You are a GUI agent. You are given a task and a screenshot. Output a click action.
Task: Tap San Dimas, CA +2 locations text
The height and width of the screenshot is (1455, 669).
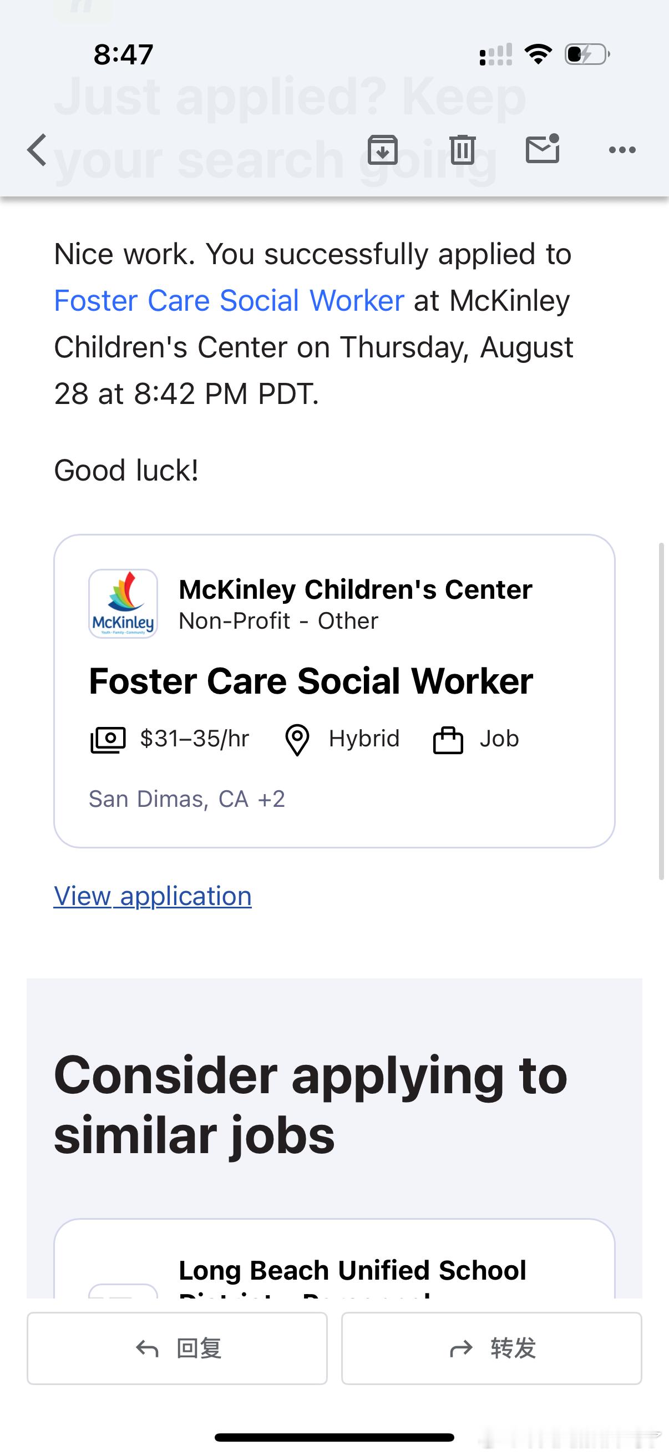coord(187,799)
